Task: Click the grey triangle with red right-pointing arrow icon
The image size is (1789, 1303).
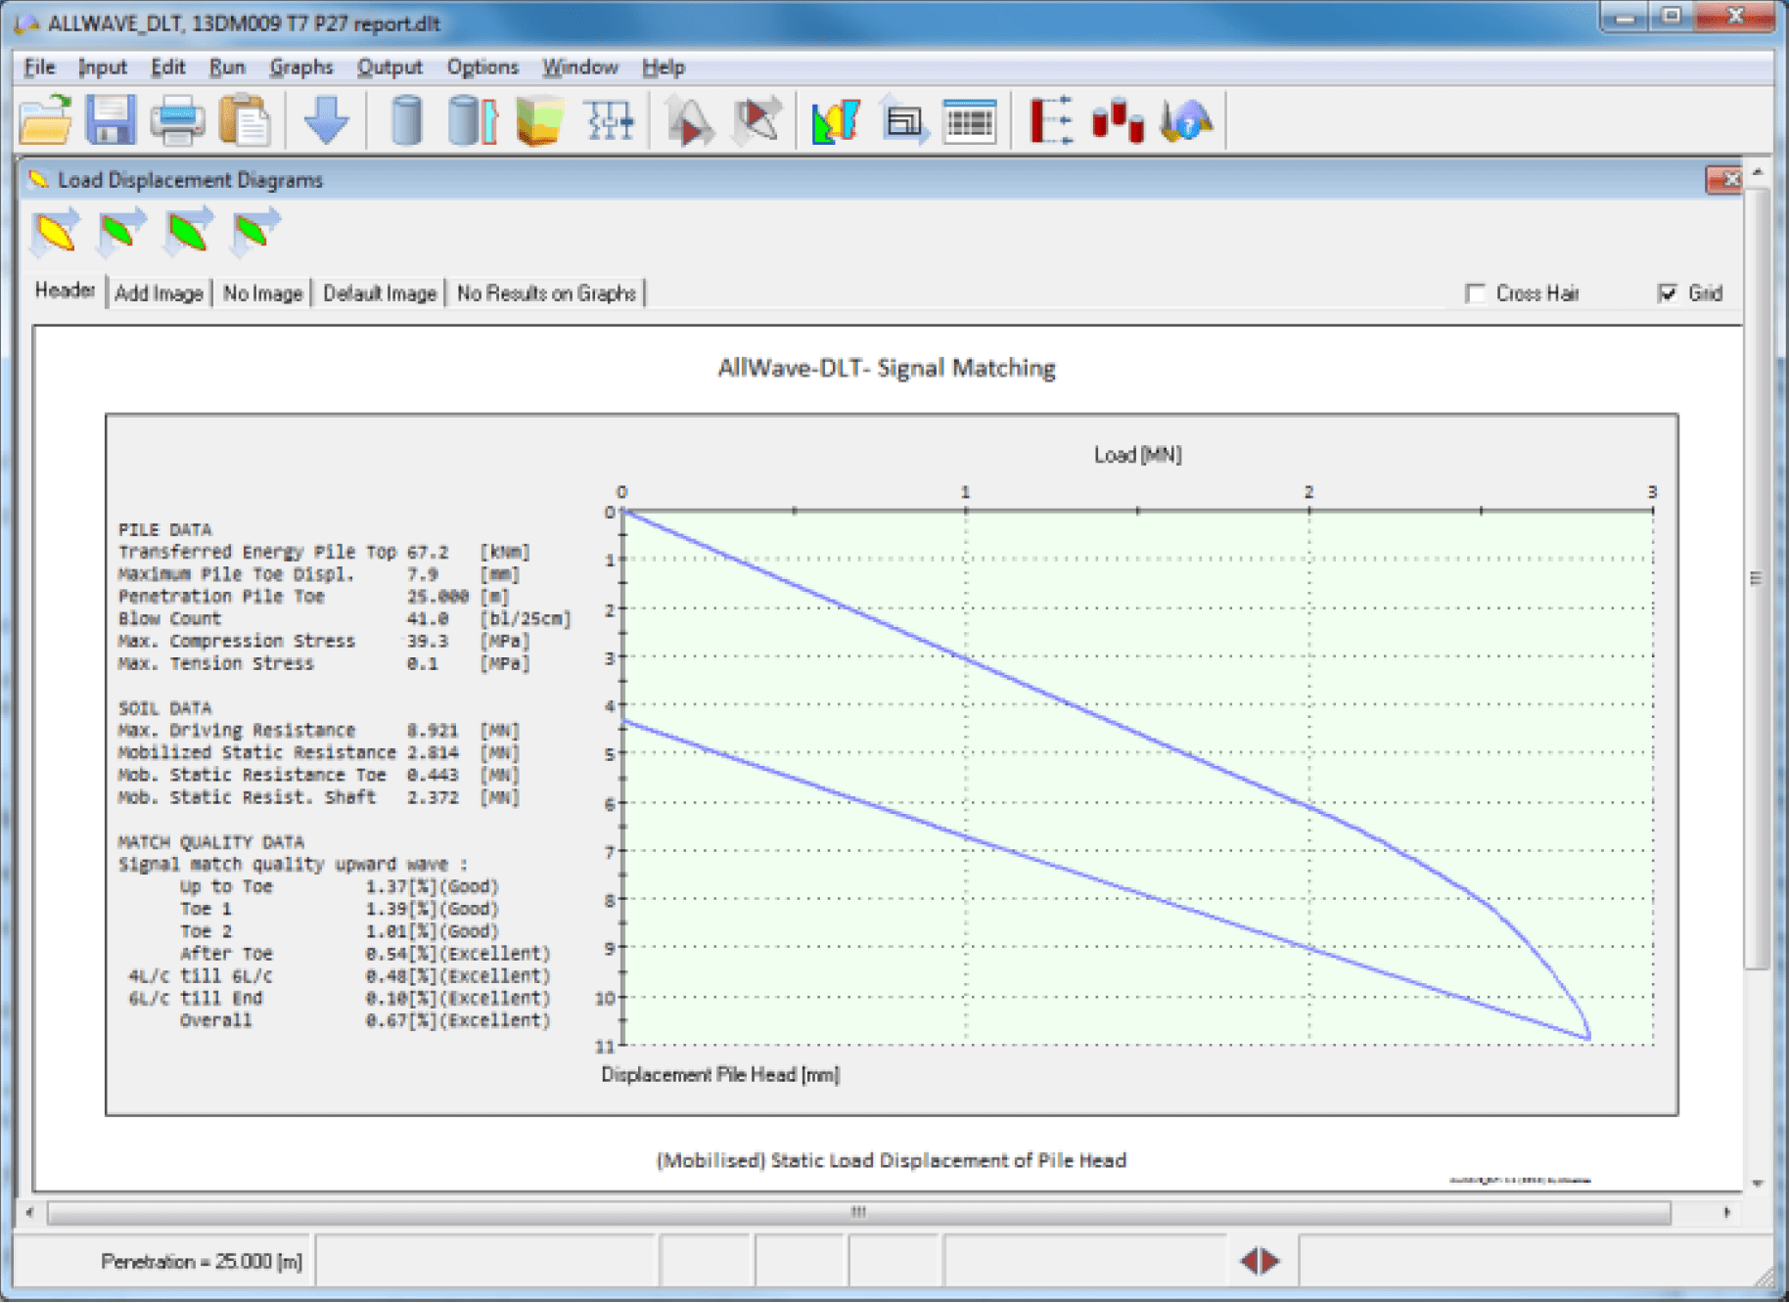Action: click(x=689, y=120)
